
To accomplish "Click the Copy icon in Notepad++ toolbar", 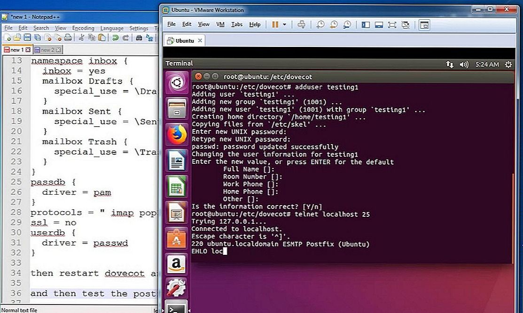I will coord(91,38).
